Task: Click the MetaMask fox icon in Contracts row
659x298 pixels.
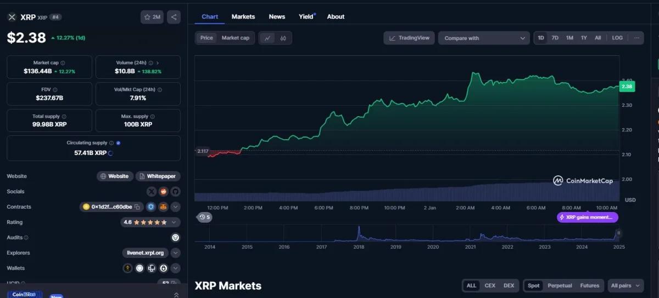Action: click(x=164, y=207)
